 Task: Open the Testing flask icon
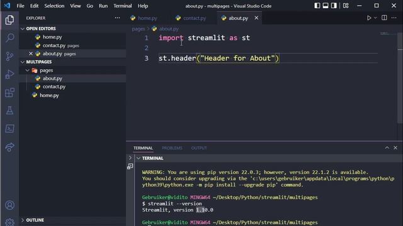(x=9, y=110)
